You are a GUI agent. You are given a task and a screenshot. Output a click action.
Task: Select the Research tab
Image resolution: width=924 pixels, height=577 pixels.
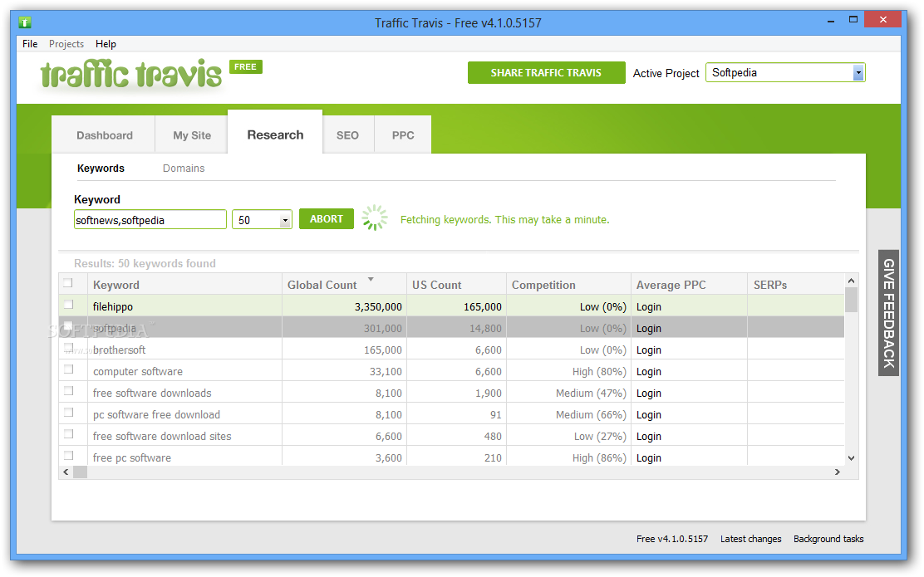[x=275, y=134]
